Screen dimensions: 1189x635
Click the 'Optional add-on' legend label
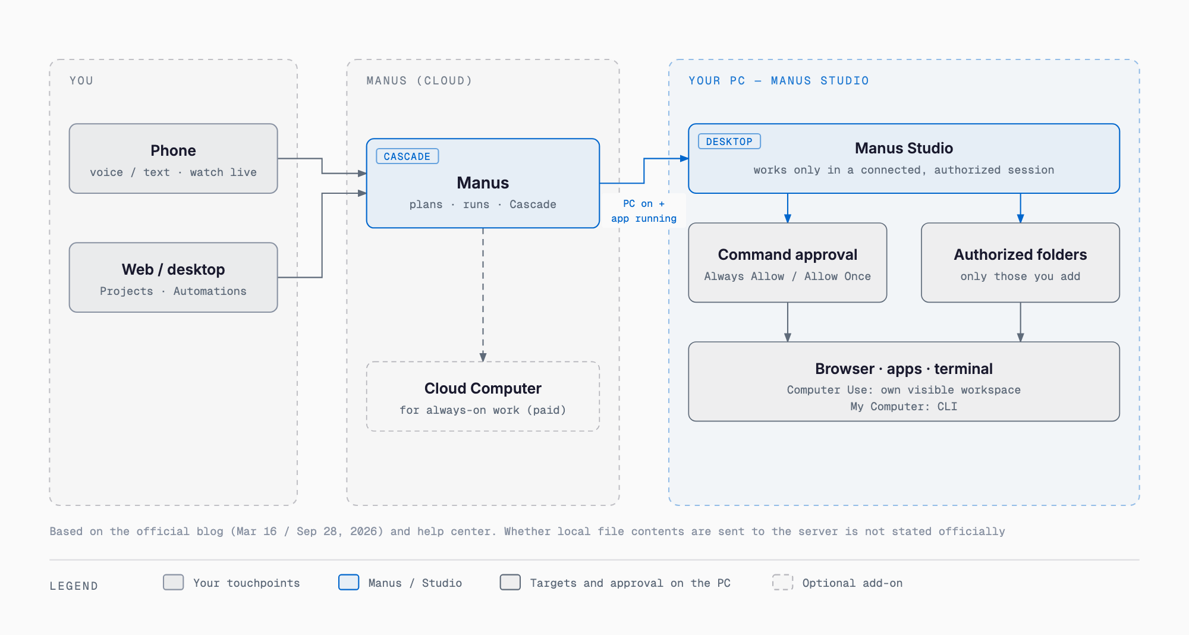[853, 583]
